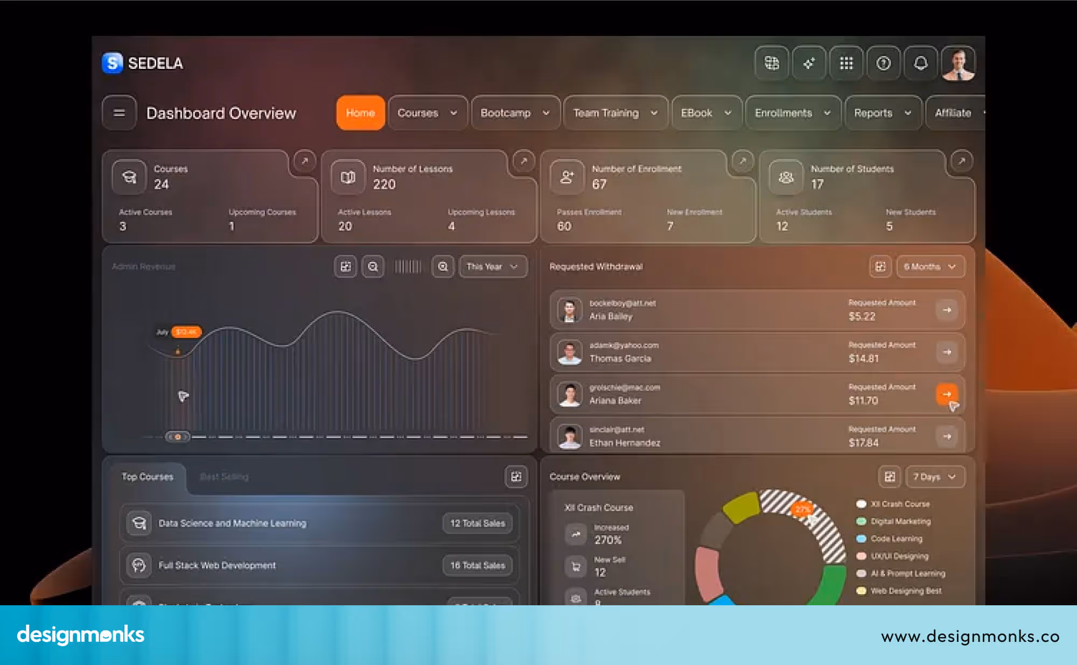Select XII Crash Course legend item
The width and height of the screenshot is (1077, 665).
pos(899,504)
